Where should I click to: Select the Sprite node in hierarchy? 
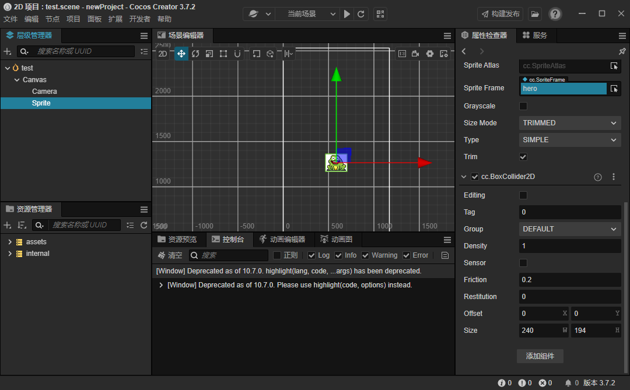click(x=75, y=103)
